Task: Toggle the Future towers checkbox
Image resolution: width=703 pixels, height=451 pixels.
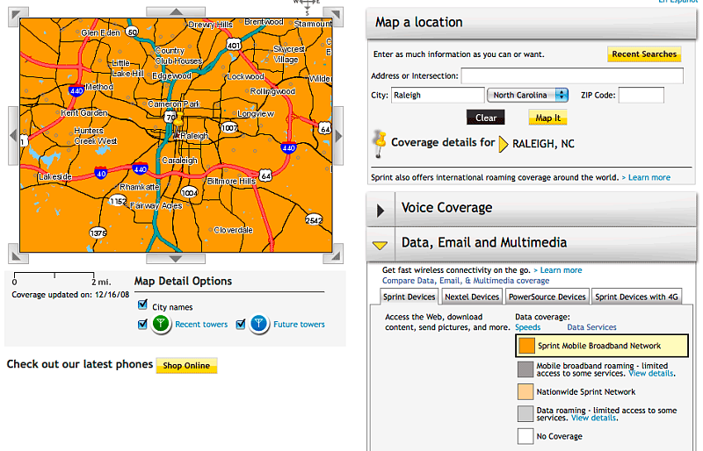Action: [240, 324]
